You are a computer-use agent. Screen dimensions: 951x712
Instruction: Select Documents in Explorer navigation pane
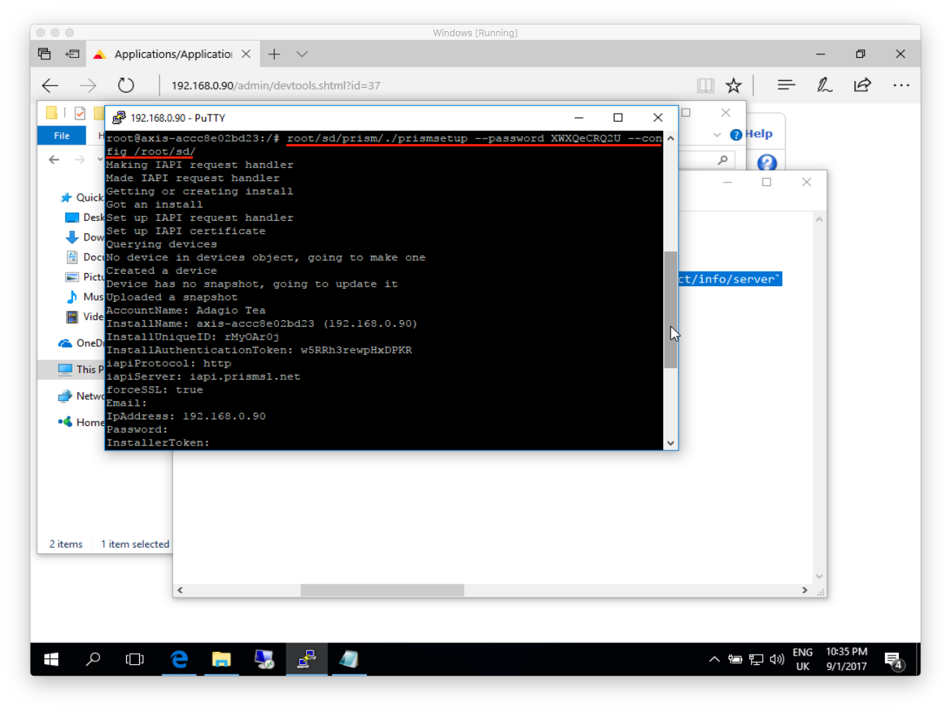84,256
